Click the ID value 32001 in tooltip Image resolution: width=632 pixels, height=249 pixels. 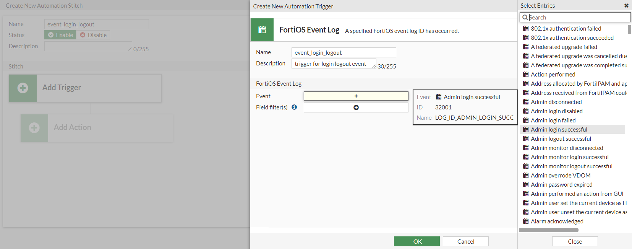[x=443, y=107]
